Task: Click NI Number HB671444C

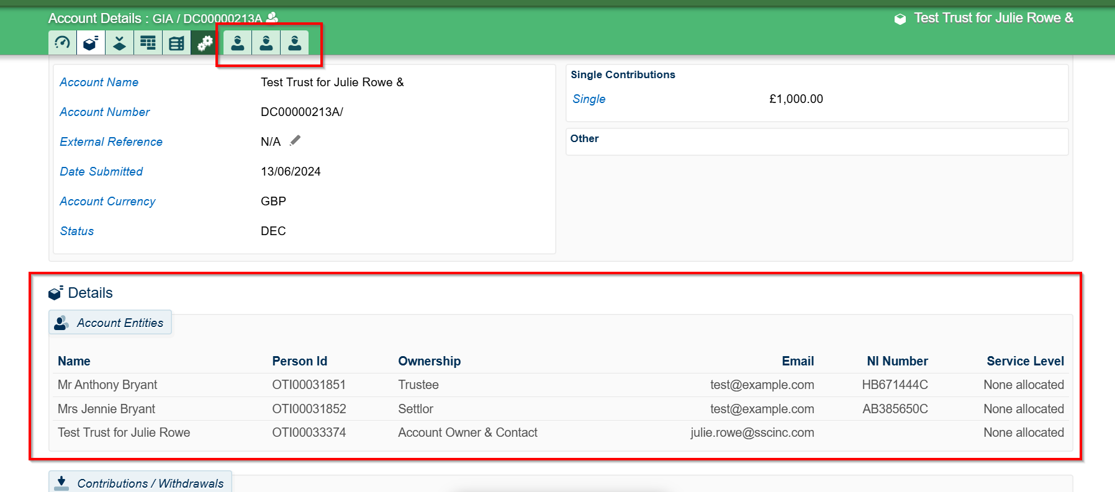Action: (895, 385)
